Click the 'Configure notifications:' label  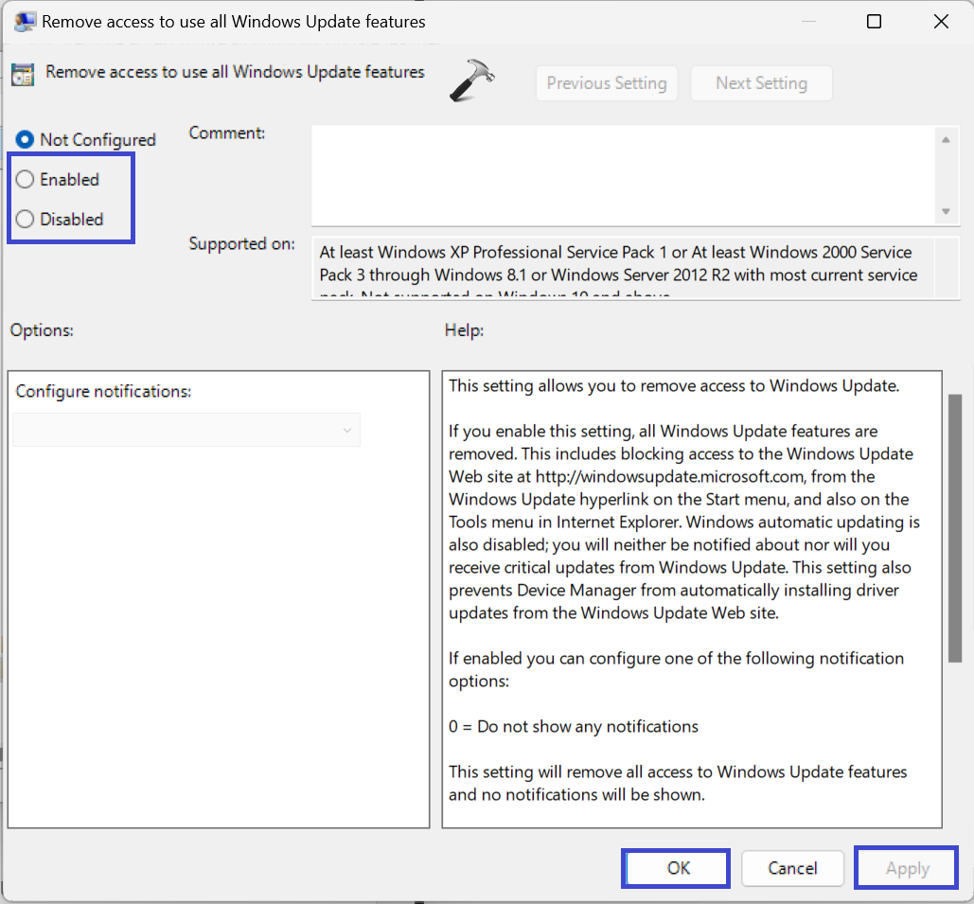(x=104, y=392)
